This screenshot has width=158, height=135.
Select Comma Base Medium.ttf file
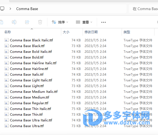pos(30,97)
